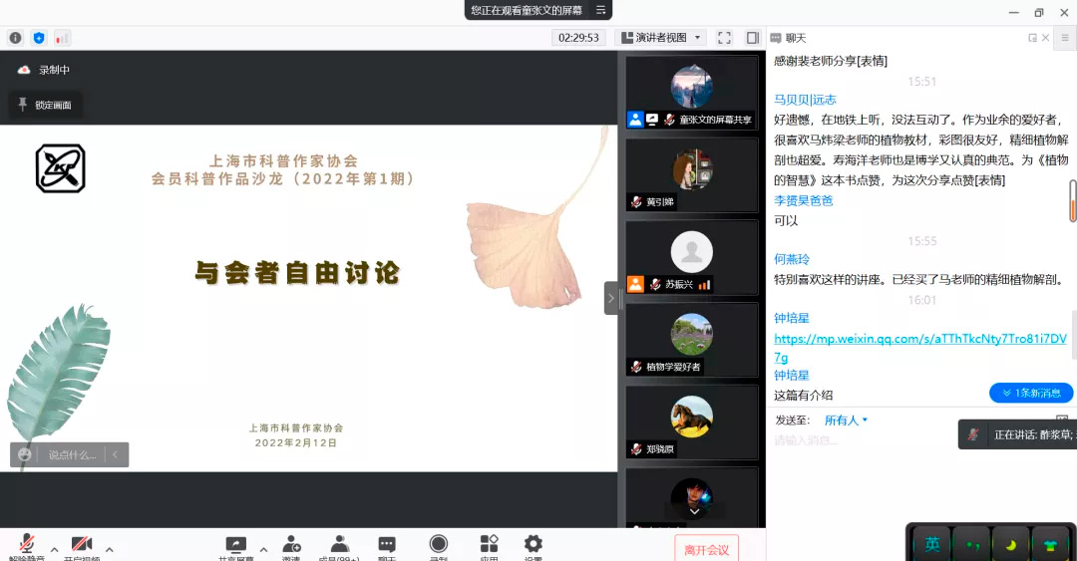Expand microphone audio options arrow

click(x=54, y=550)
